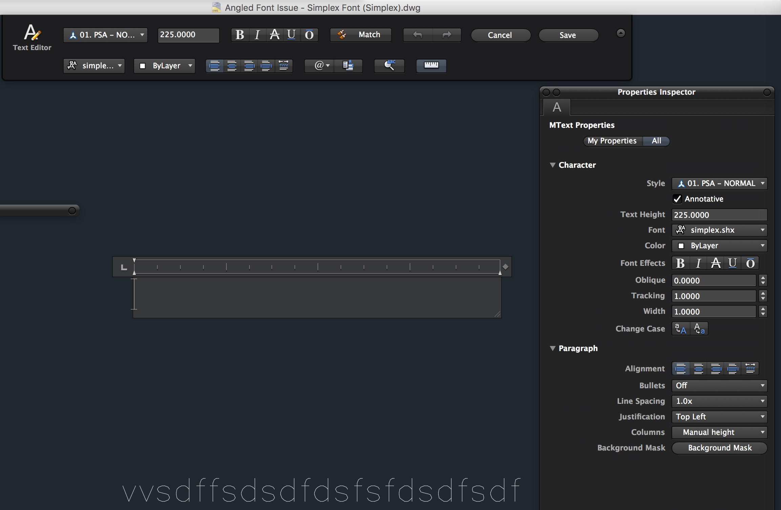
Task: Change Justification from Top Left
Action: [719, 417]
